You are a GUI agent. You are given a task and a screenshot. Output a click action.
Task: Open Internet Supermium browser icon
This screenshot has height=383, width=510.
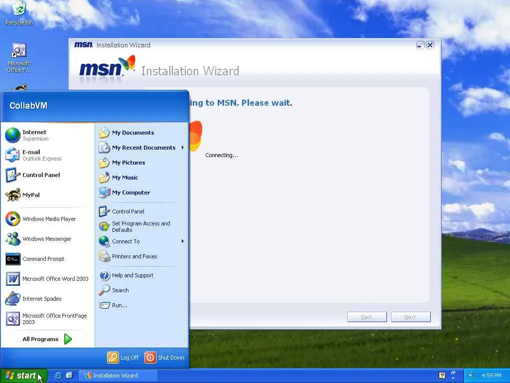(12, 135)
